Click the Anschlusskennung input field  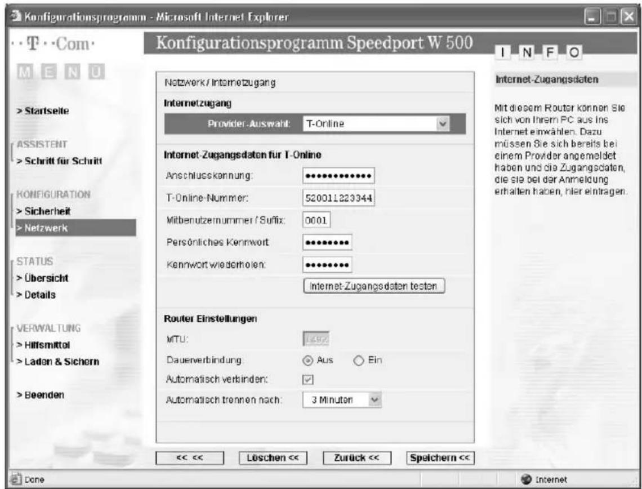tap(338, 176)
